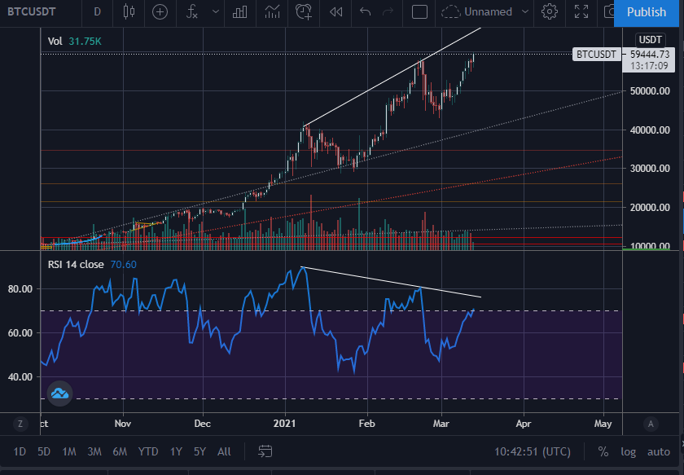The image size is (684, 475).
Task: Select the 5D time range
Action: tap(44, 451)
